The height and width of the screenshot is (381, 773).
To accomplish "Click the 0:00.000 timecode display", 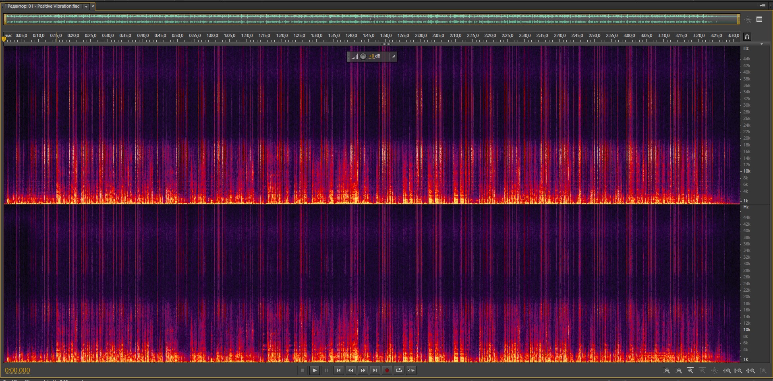I will pos(18,371).
